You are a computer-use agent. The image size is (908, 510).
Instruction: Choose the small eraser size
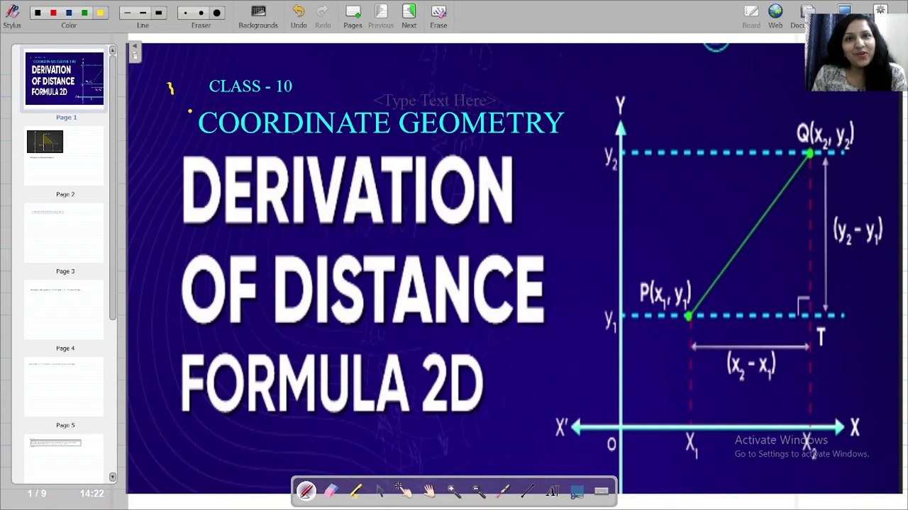[x=185, y=13]
